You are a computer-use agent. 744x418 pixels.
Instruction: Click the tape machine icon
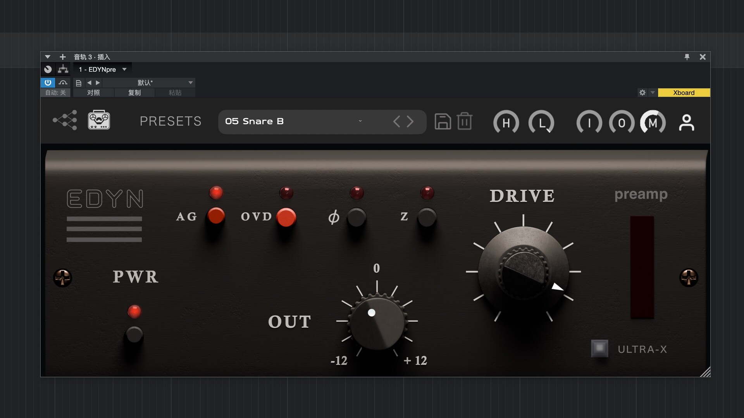tap(99, 120)
